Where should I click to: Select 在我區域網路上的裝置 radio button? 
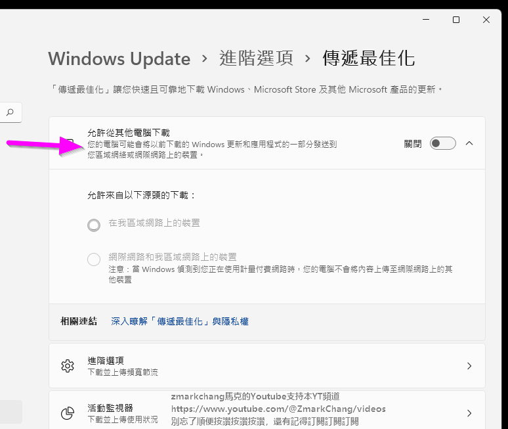point(94,225)
